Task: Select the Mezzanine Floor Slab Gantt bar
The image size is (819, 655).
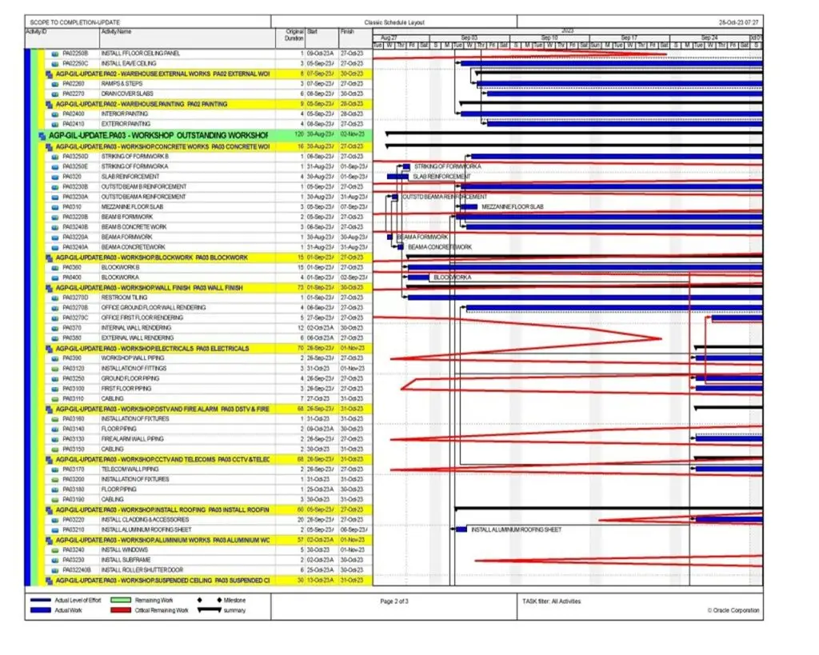Action: (469, 206)
